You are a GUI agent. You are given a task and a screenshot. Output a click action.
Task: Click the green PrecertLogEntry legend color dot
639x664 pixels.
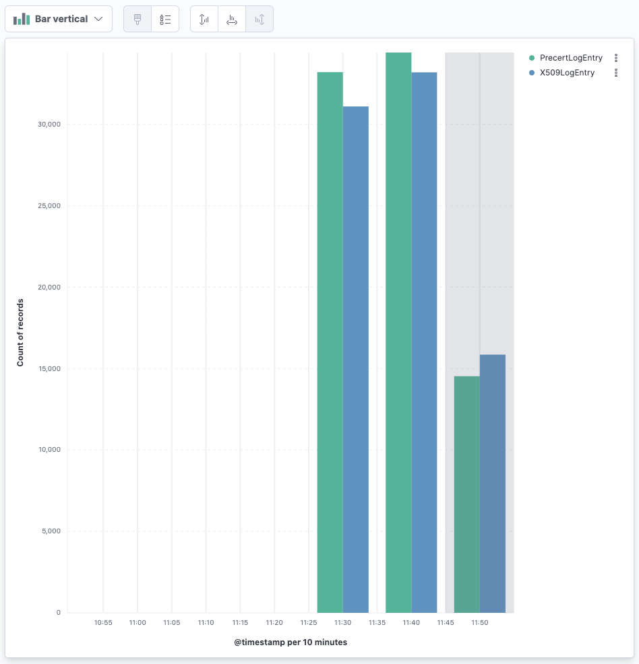tap(532, 59)
